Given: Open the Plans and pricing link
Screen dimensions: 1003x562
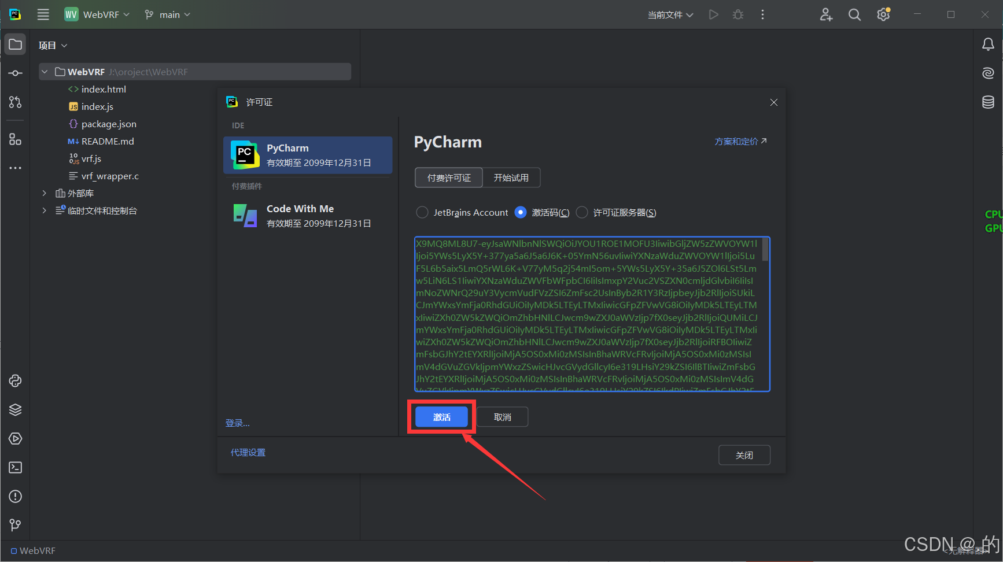Looking at the screenshot, I should [x=740, y=141].
